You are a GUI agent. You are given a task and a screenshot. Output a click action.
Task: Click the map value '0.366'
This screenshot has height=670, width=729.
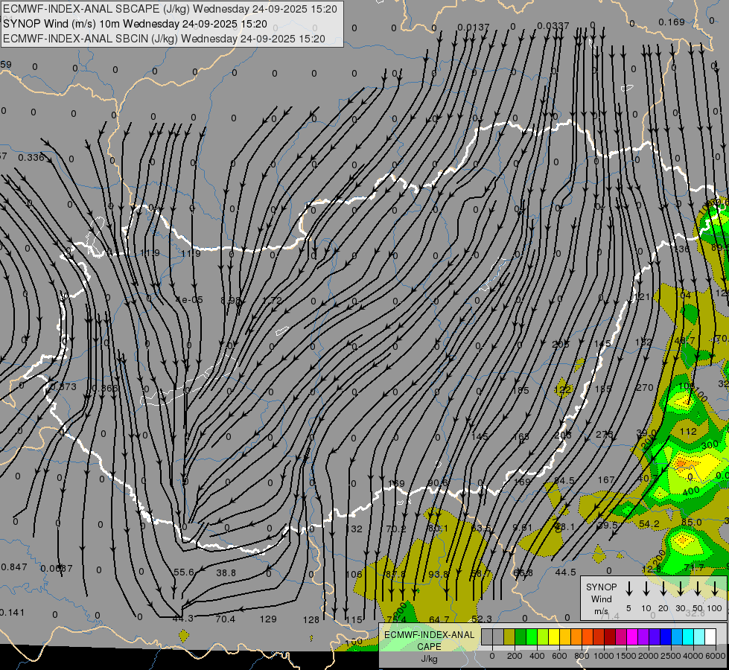(105, 389)
